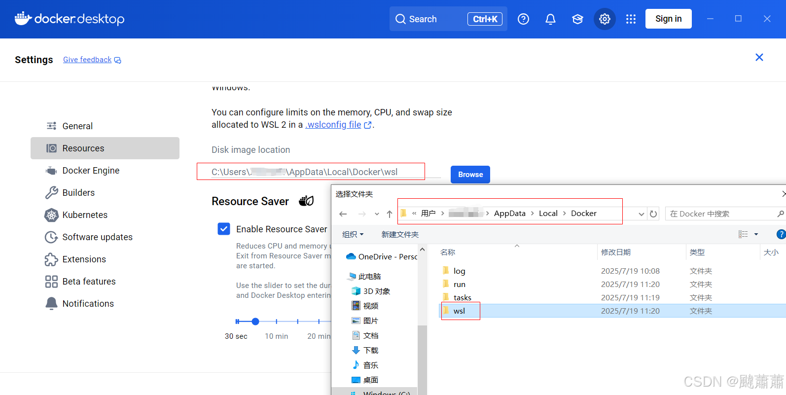Select 桌面 in navigation tree
Viewport: 786px width, 395px height.
coord(365,380)
